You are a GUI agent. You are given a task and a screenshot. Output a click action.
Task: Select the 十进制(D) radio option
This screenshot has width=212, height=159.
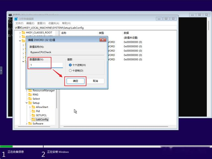click(x=76, y=71)
